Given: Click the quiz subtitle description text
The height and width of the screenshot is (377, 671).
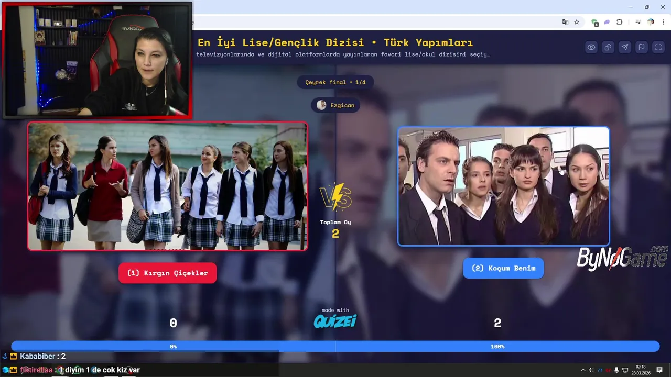Looking at the screenshot, I should click(343, 54).
